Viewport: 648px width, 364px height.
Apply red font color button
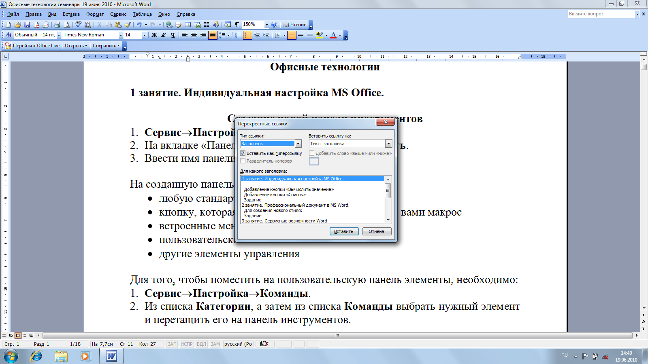coord(333,35)
